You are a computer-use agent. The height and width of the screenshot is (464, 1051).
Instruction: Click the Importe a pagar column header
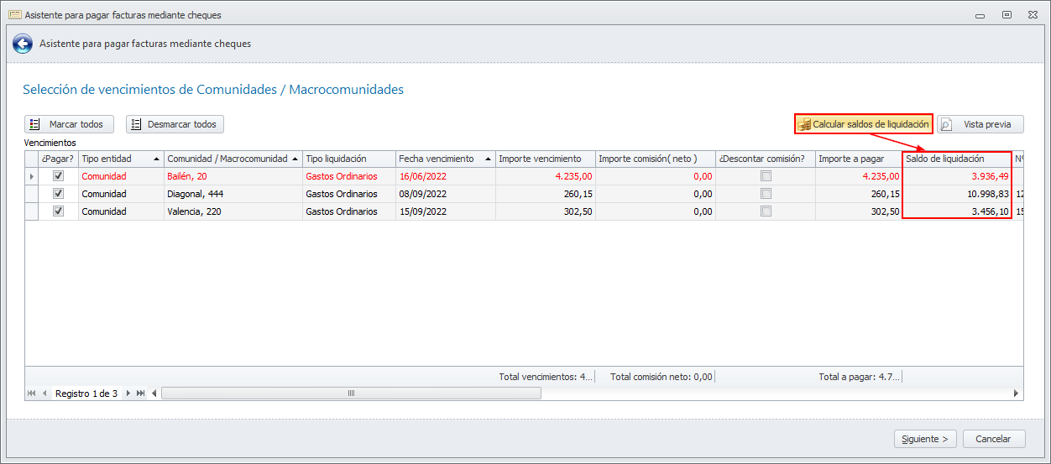(859, 159)
